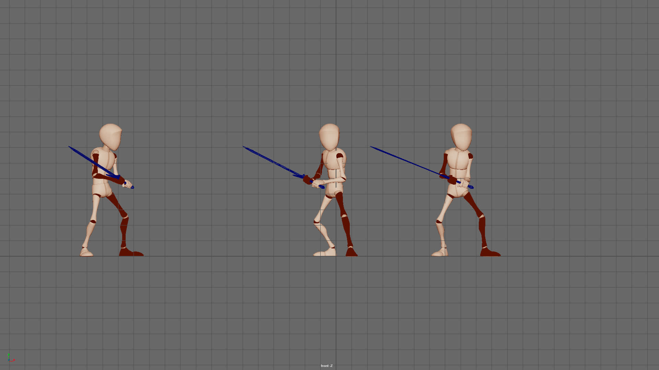This screenshot has height=370, width=659.
Task: Click the left figure's light-colored back foot
Action: [86, 253]
